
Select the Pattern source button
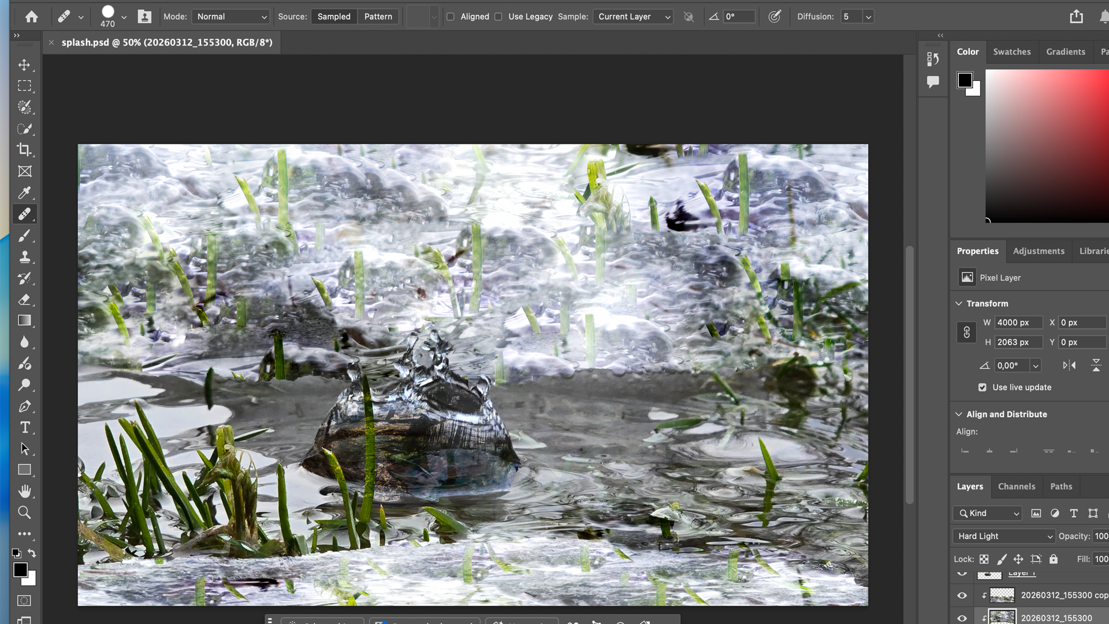tap(378, 17)
